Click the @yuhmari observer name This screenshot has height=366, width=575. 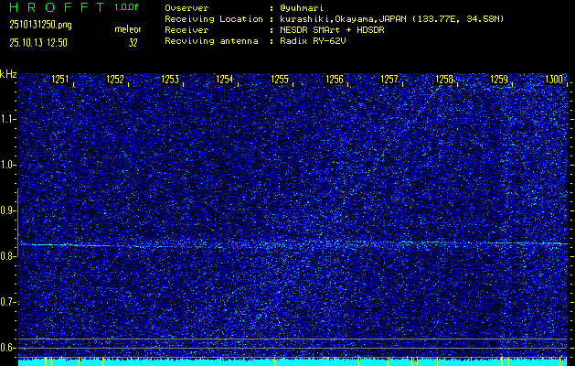tap(304, 7)
